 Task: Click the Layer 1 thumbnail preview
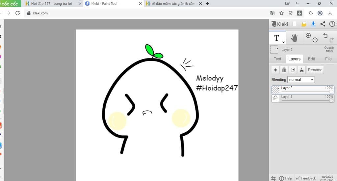[x=275, y=99]
